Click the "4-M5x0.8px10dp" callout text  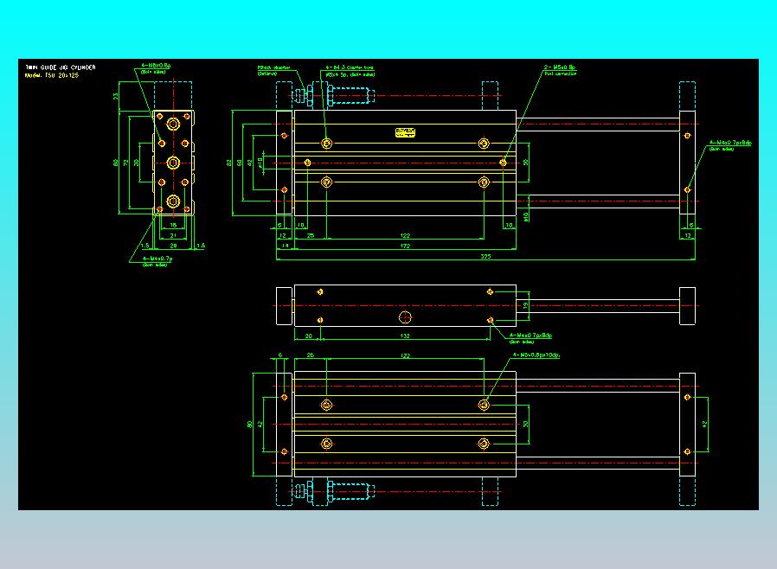point(536,355)
